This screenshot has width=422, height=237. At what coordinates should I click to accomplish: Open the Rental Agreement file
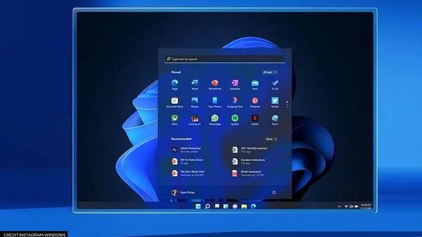248,173
